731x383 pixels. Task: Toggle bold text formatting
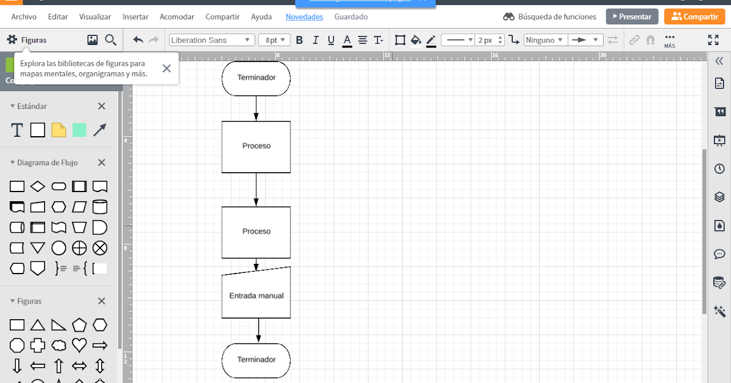point(299,40)
